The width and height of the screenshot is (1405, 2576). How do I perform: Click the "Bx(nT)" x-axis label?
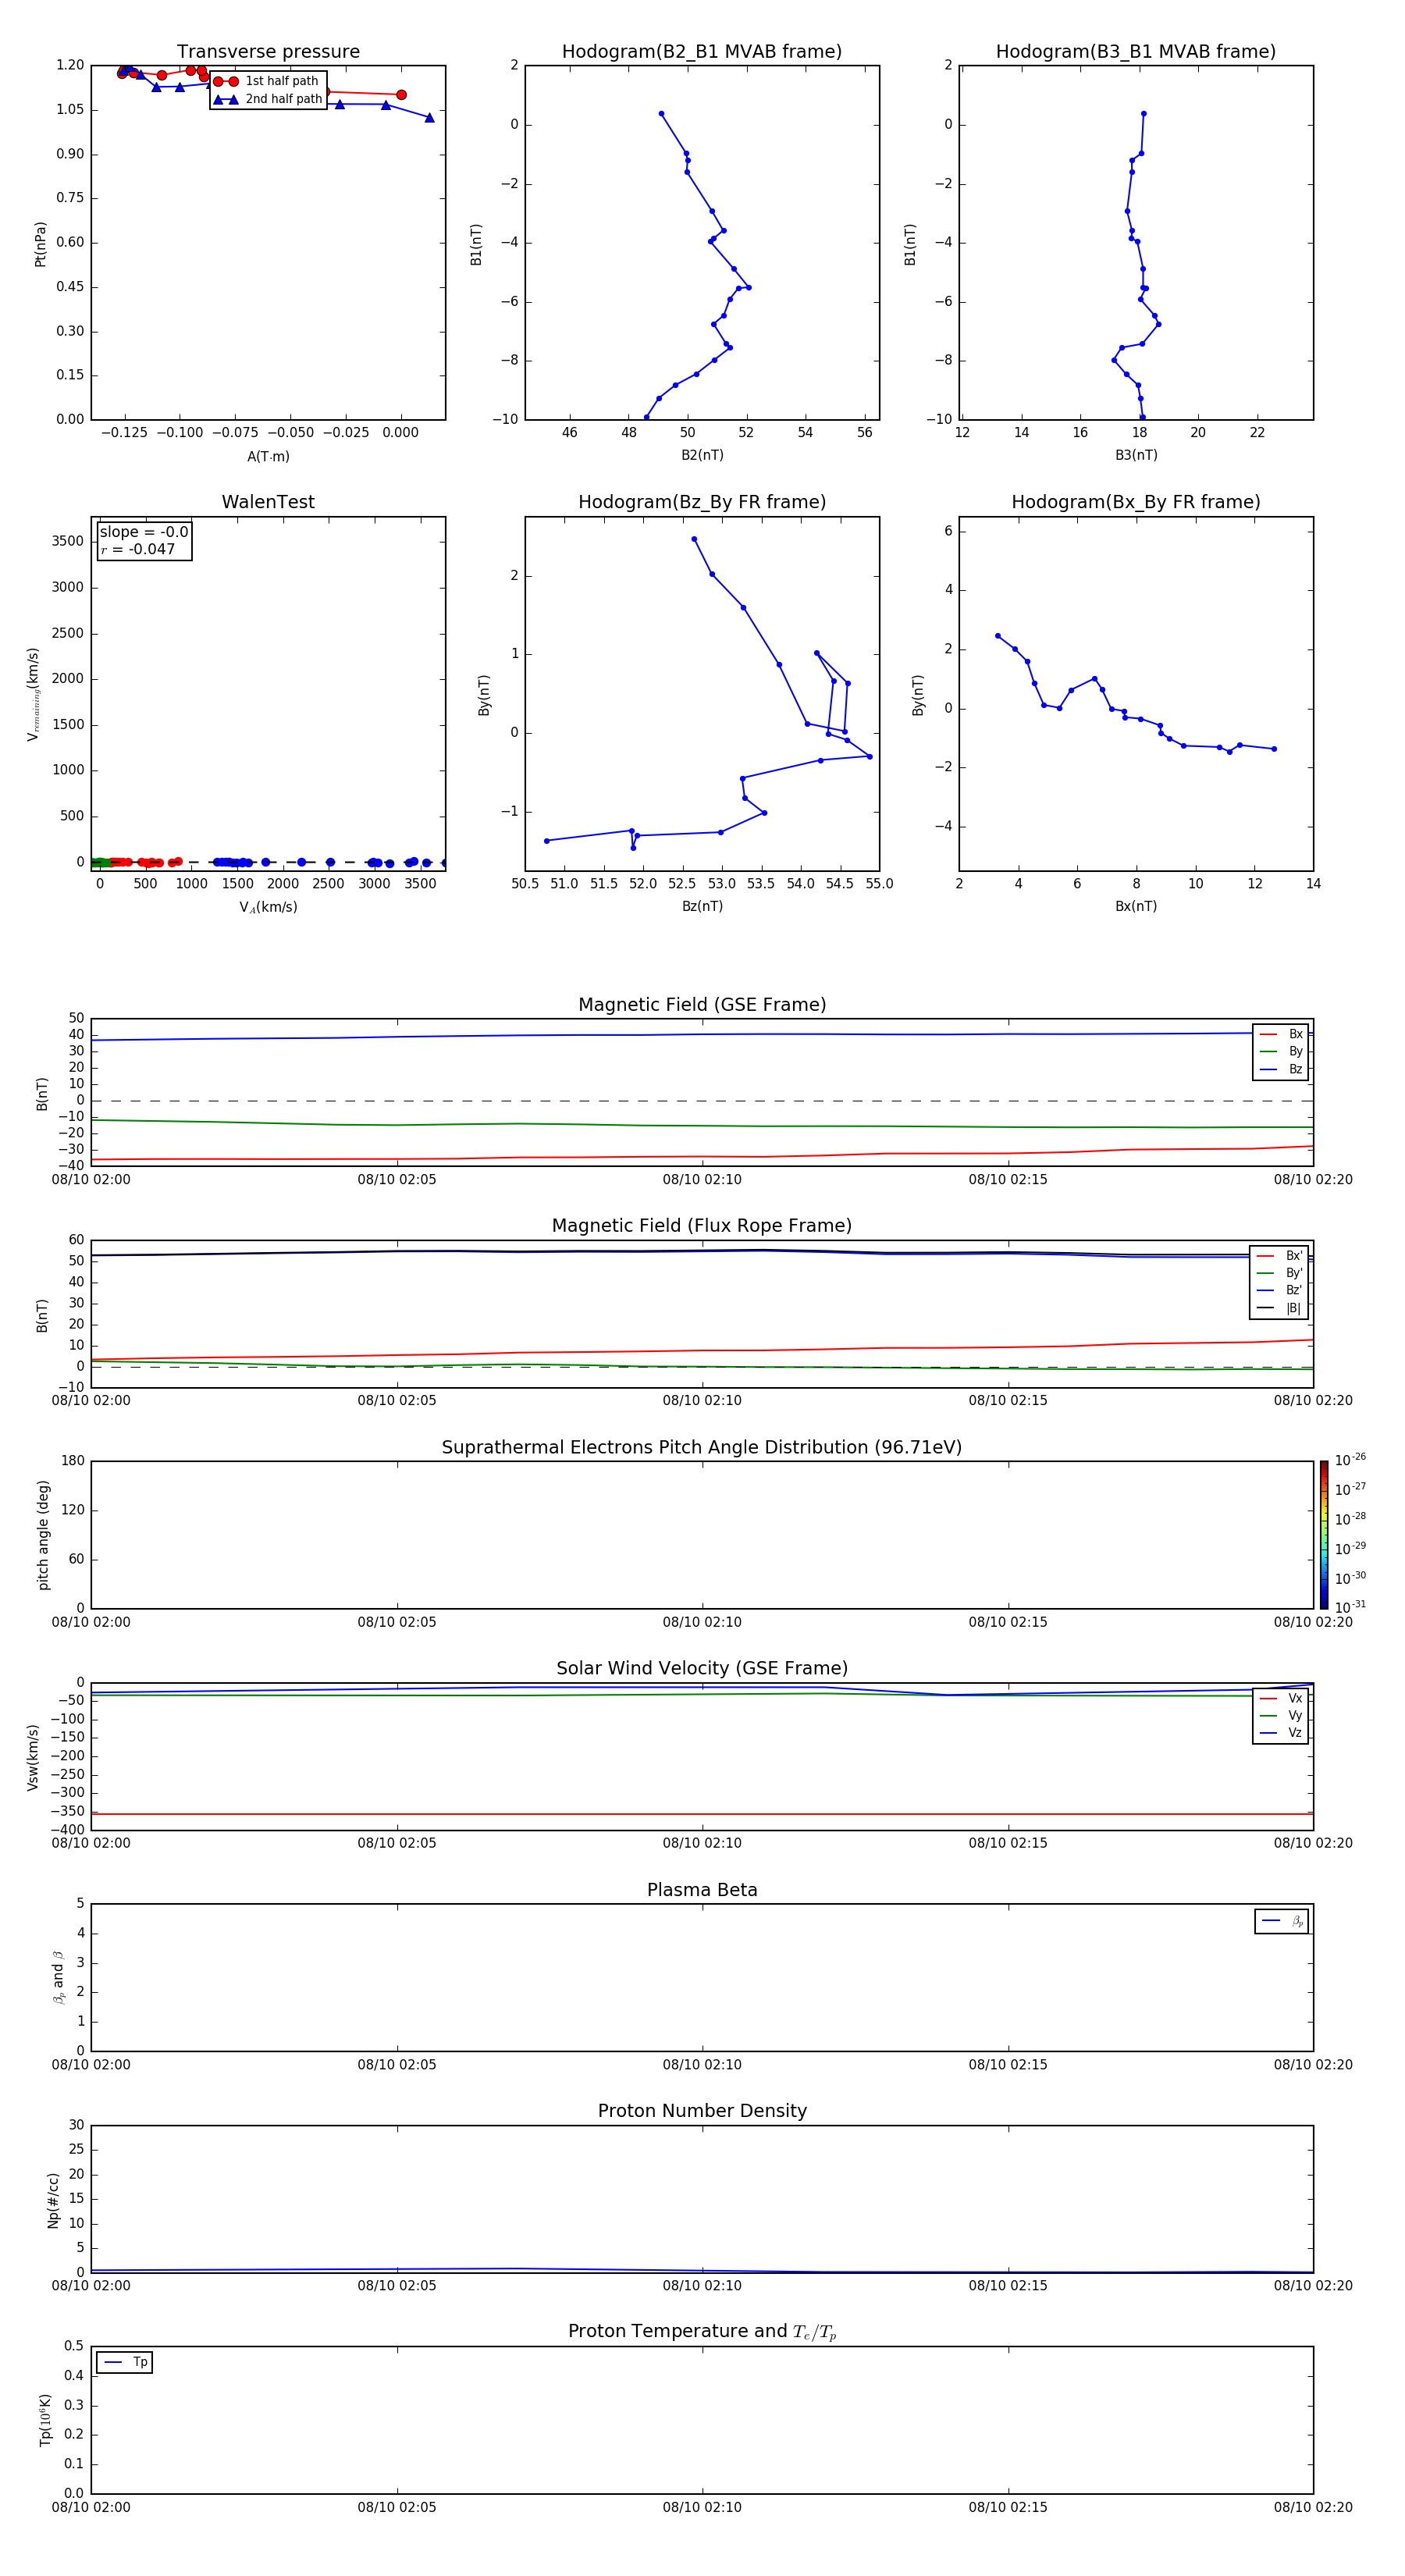tap(1136, 906)
